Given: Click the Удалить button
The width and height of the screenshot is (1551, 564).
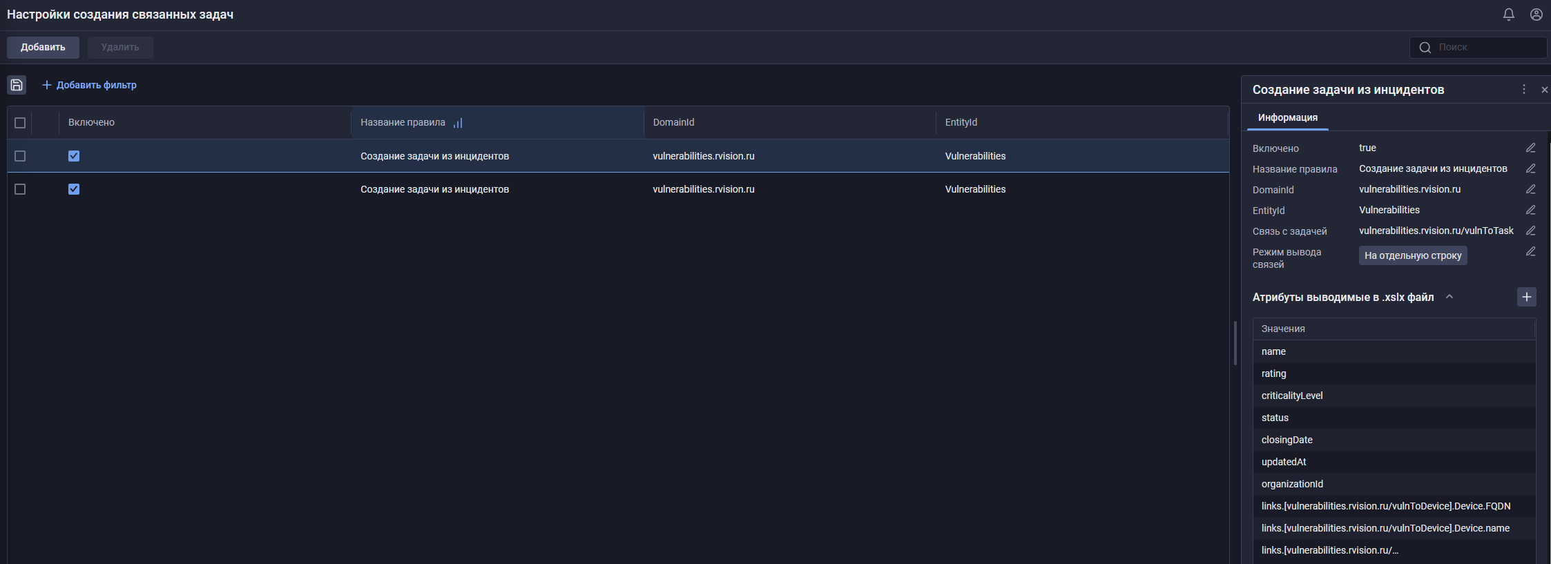Looking at the screenshot, I should tap(120, 48).
